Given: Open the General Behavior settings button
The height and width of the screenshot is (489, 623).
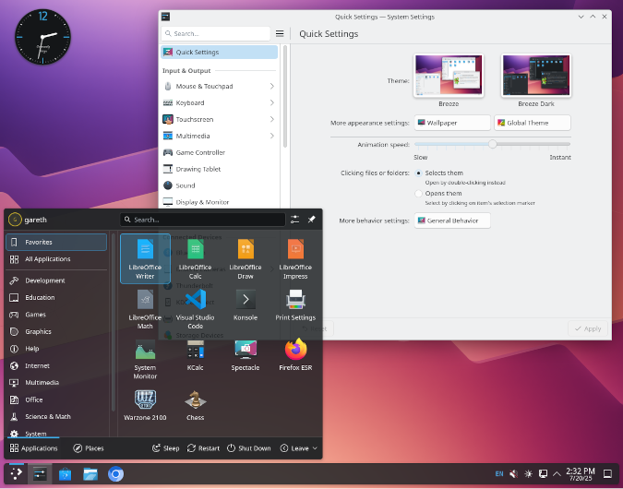Looking at the screenshot, I should click(x=452, y=221).
